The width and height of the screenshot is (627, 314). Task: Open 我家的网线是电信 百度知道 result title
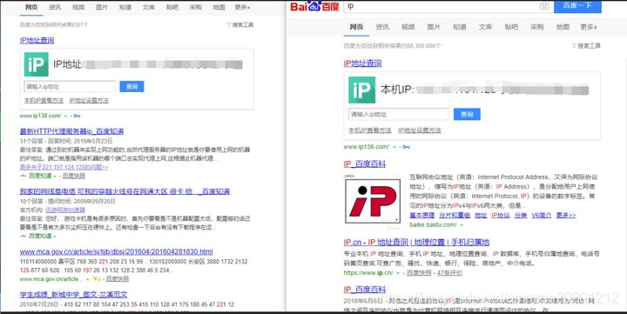point(125,191)
